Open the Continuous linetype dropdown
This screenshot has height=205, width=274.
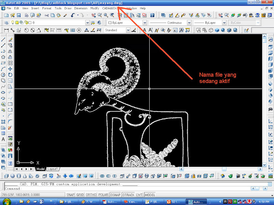189,23
